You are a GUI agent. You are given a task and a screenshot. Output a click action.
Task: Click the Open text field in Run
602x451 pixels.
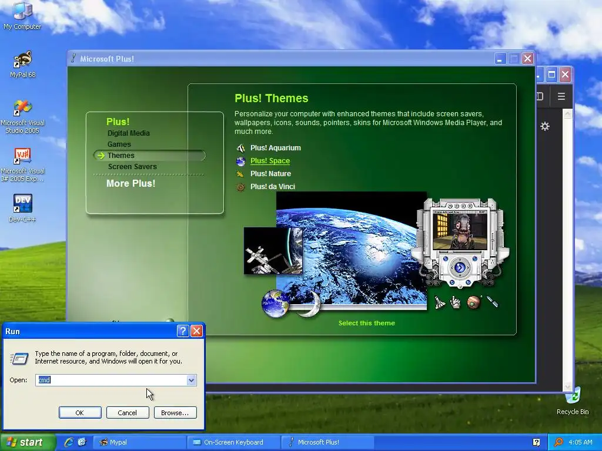111,380
